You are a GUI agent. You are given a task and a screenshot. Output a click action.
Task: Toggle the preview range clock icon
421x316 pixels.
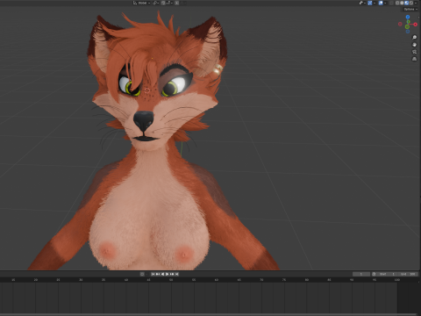point(374,274)
